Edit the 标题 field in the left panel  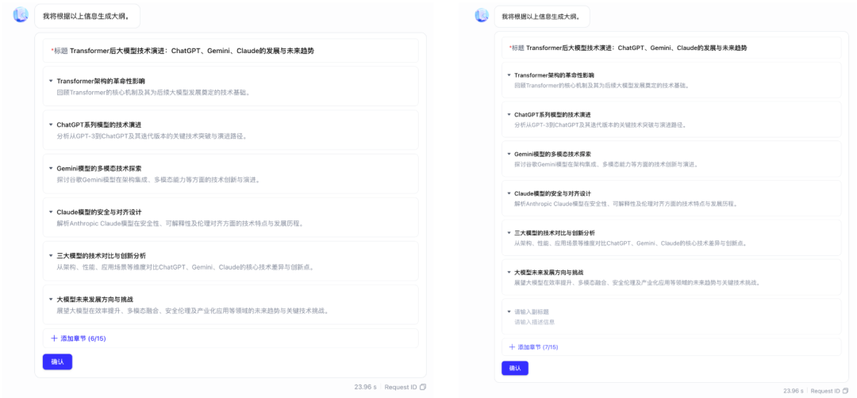[231, 50]
